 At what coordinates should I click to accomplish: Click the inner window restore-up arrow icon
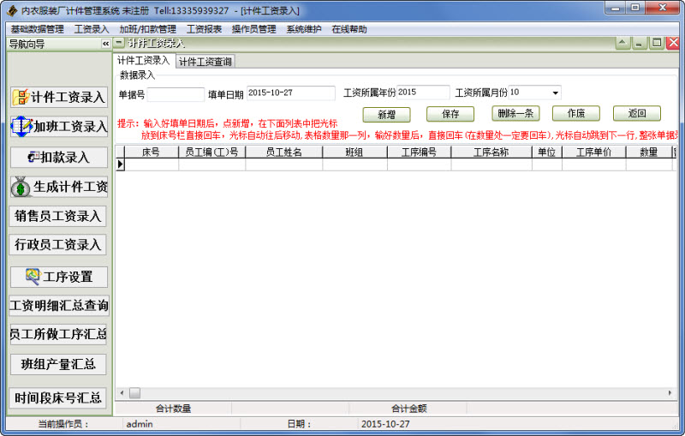point(623,43)
